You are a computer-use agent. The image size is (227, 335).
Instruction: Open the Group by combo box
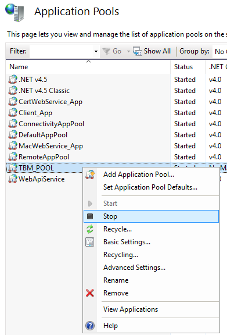[220, 52]
